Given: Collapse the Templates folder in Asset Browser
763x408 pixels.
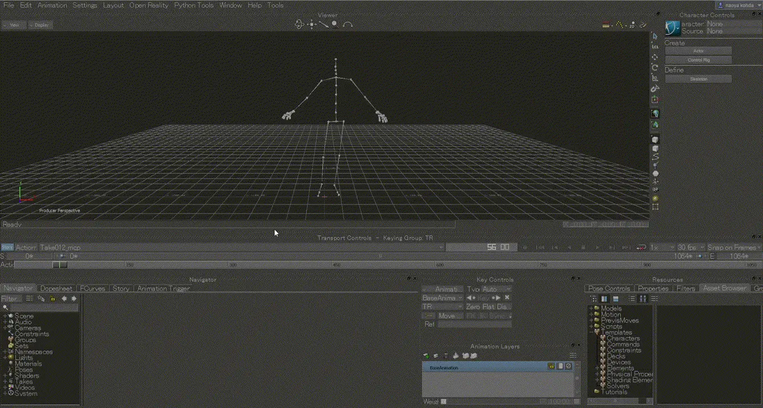Looking at the screenshot, I should coord(591,333).
